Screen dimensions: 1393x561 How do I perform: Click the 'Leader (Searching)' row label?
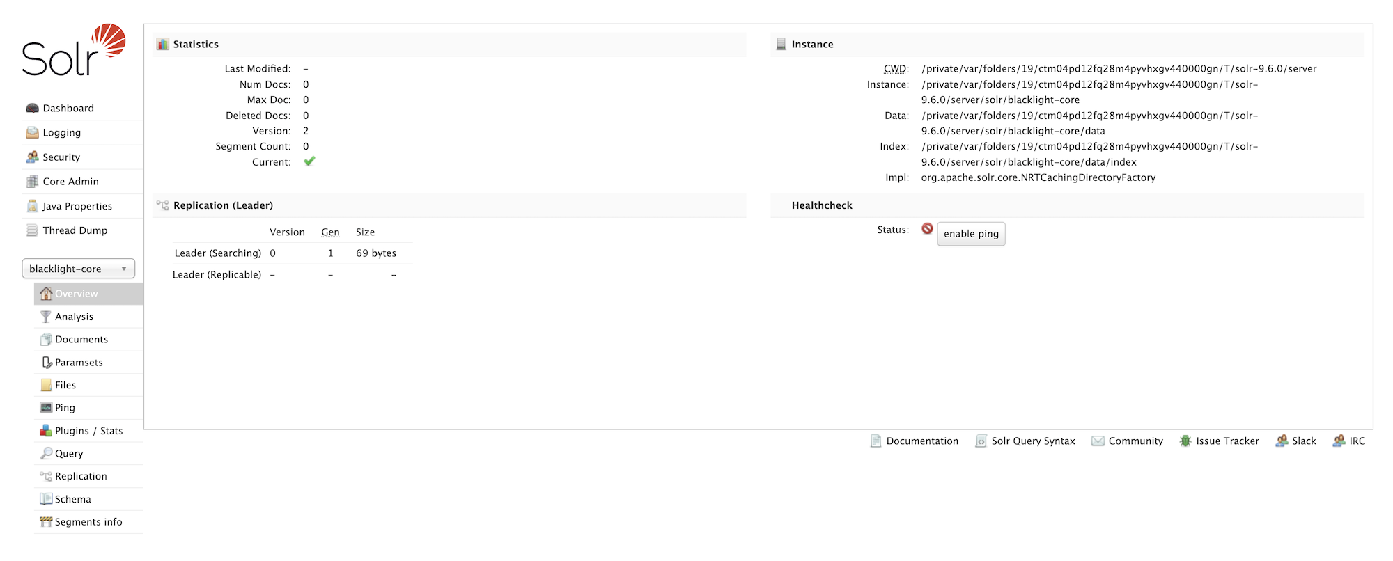[x=218, y=253]
